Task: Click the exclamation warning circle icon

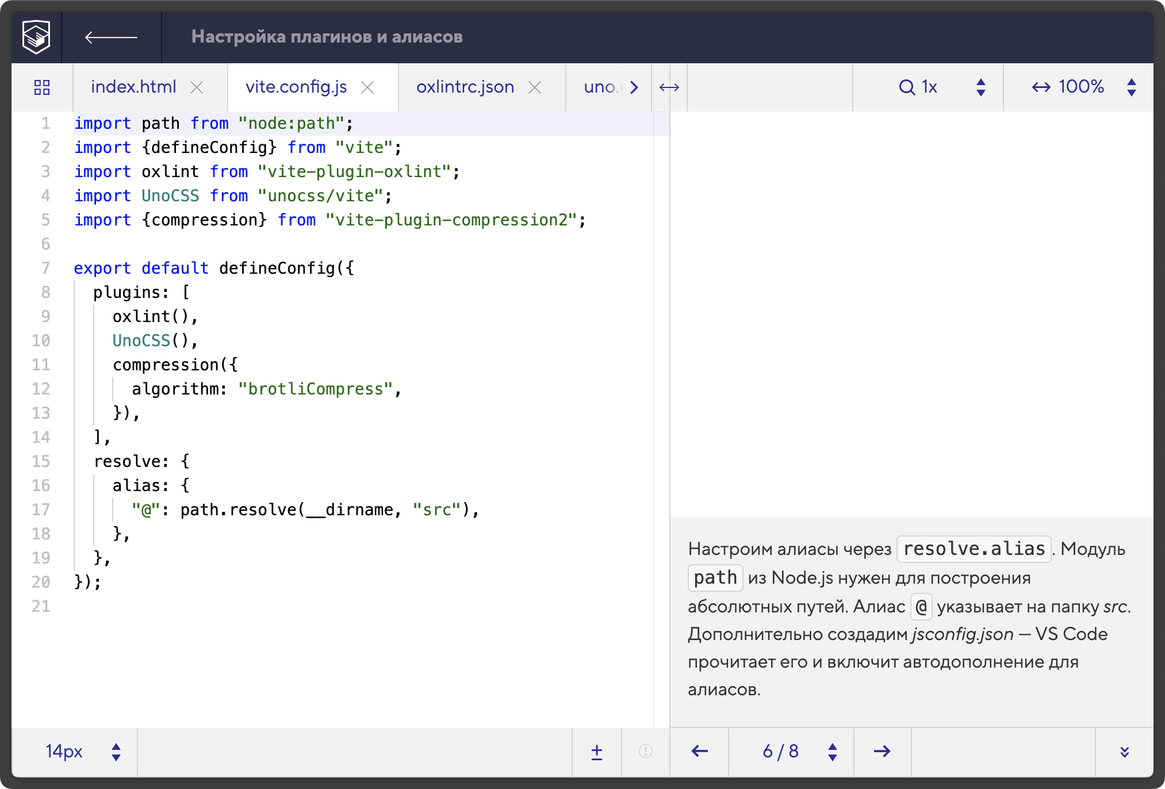Action: click(646, 752)
